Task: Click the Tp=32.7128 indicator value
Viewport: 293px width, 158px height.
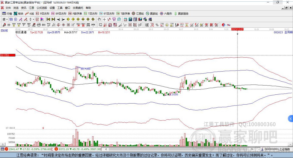Action: point(36,33)
